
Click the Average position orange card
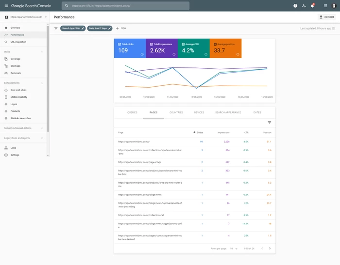pyautogui.click(x=225, y=48)
